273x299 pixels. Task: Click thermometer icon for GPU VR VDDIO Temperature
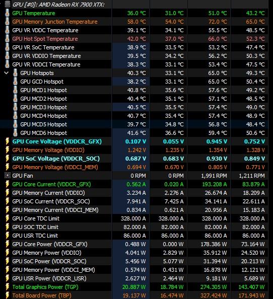(7, 56)
